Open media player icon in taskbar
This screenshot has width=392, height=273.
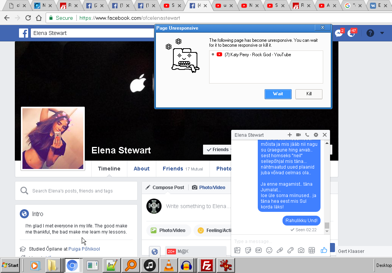35,265
